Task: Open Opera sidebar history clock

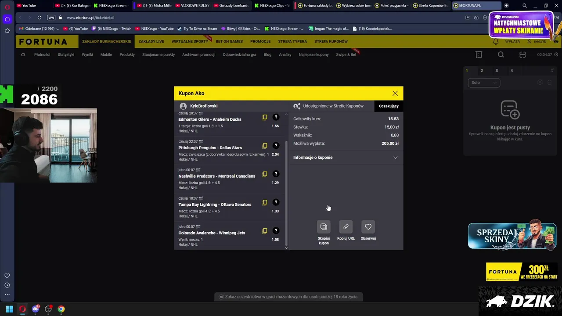Action: click(7, 285)
